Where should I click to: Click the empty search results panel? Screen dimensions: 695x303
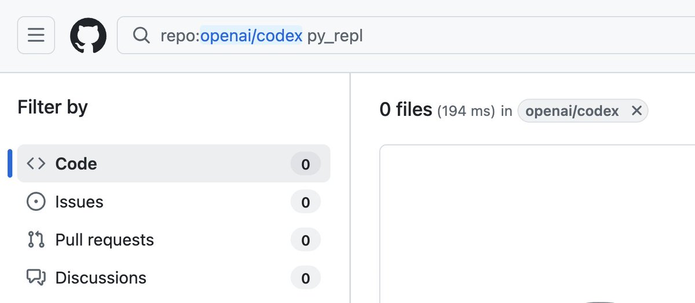(x=537, y=224)
